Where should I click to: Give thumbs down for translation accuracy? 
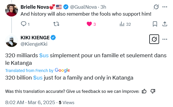point(153,91)
